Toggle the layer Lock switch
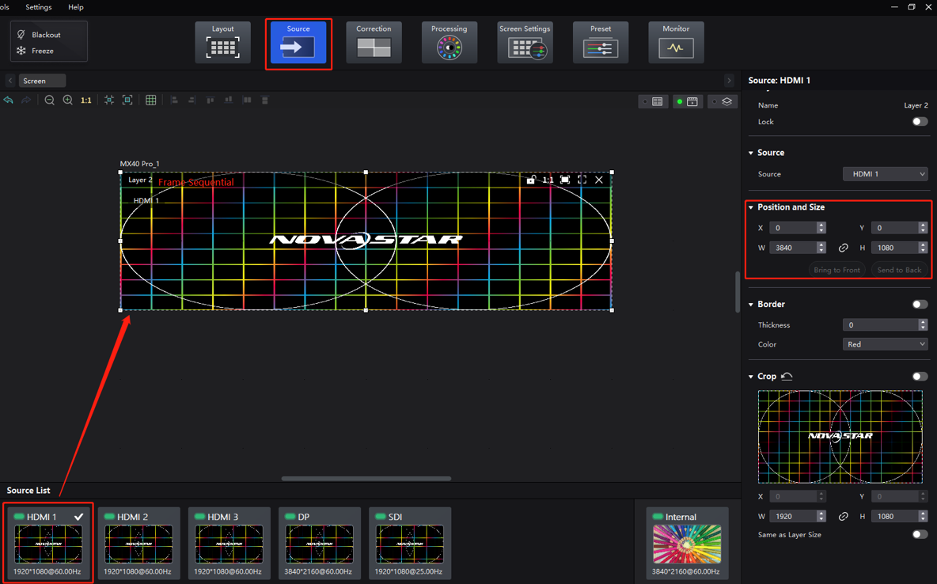The image size is (937, 584). [x=920, y=121]
